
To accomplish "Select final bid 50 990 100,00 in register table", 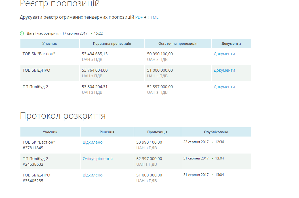I will [160, 54].
